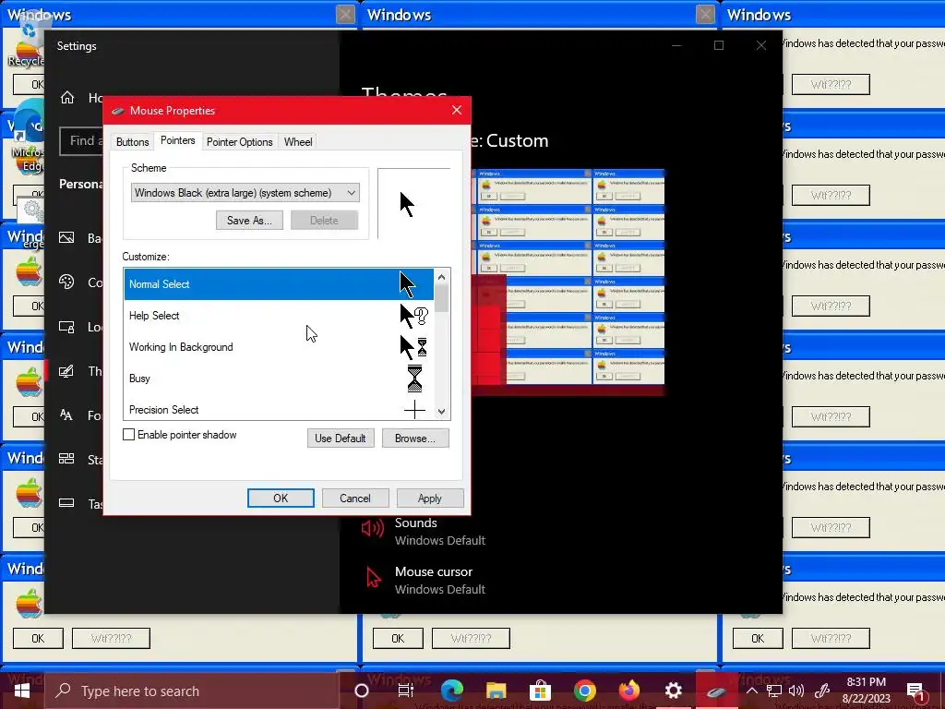This screenshot has width=945, height=709.
Task: Select the Pointers tab
Action: [x=178, y=140]
